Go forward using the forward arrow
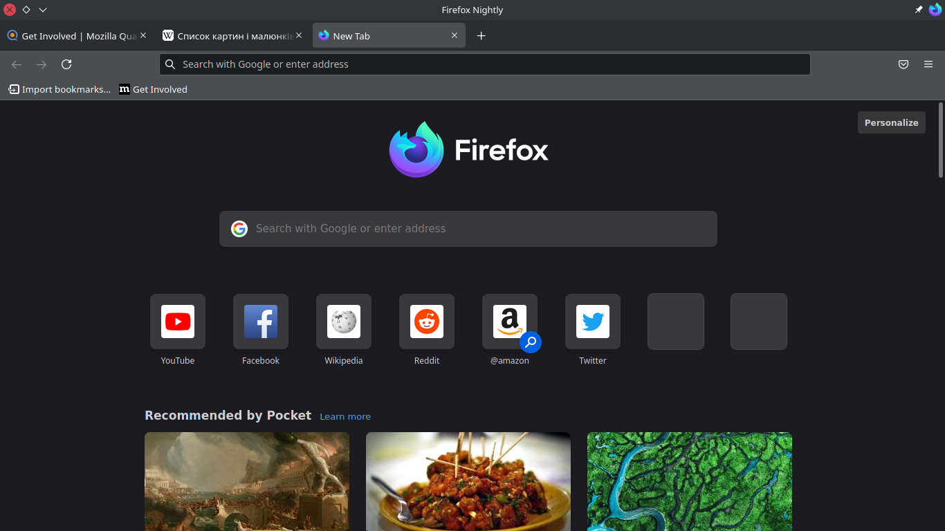This screenshot has height=531, width=945. click(42, 64)
